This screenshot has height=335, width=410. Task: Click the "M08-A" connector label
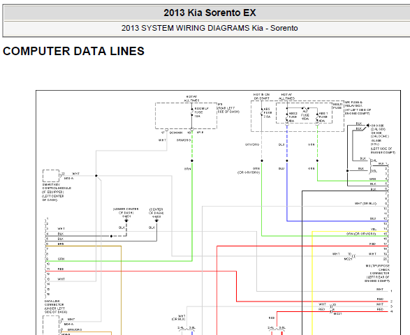click(x=68, y=178)
